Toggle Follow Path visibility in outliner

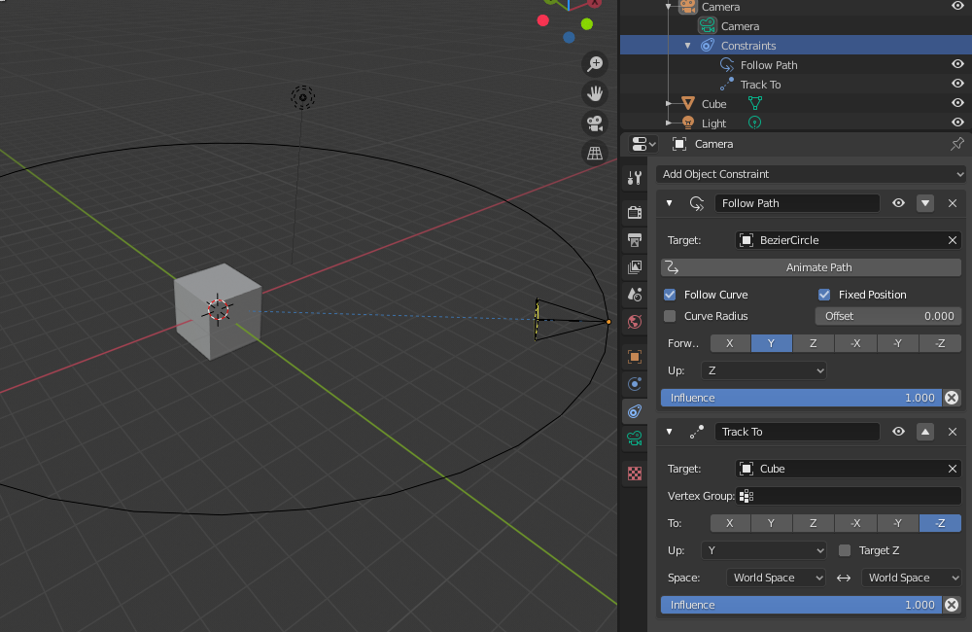(x=957, y=64)
